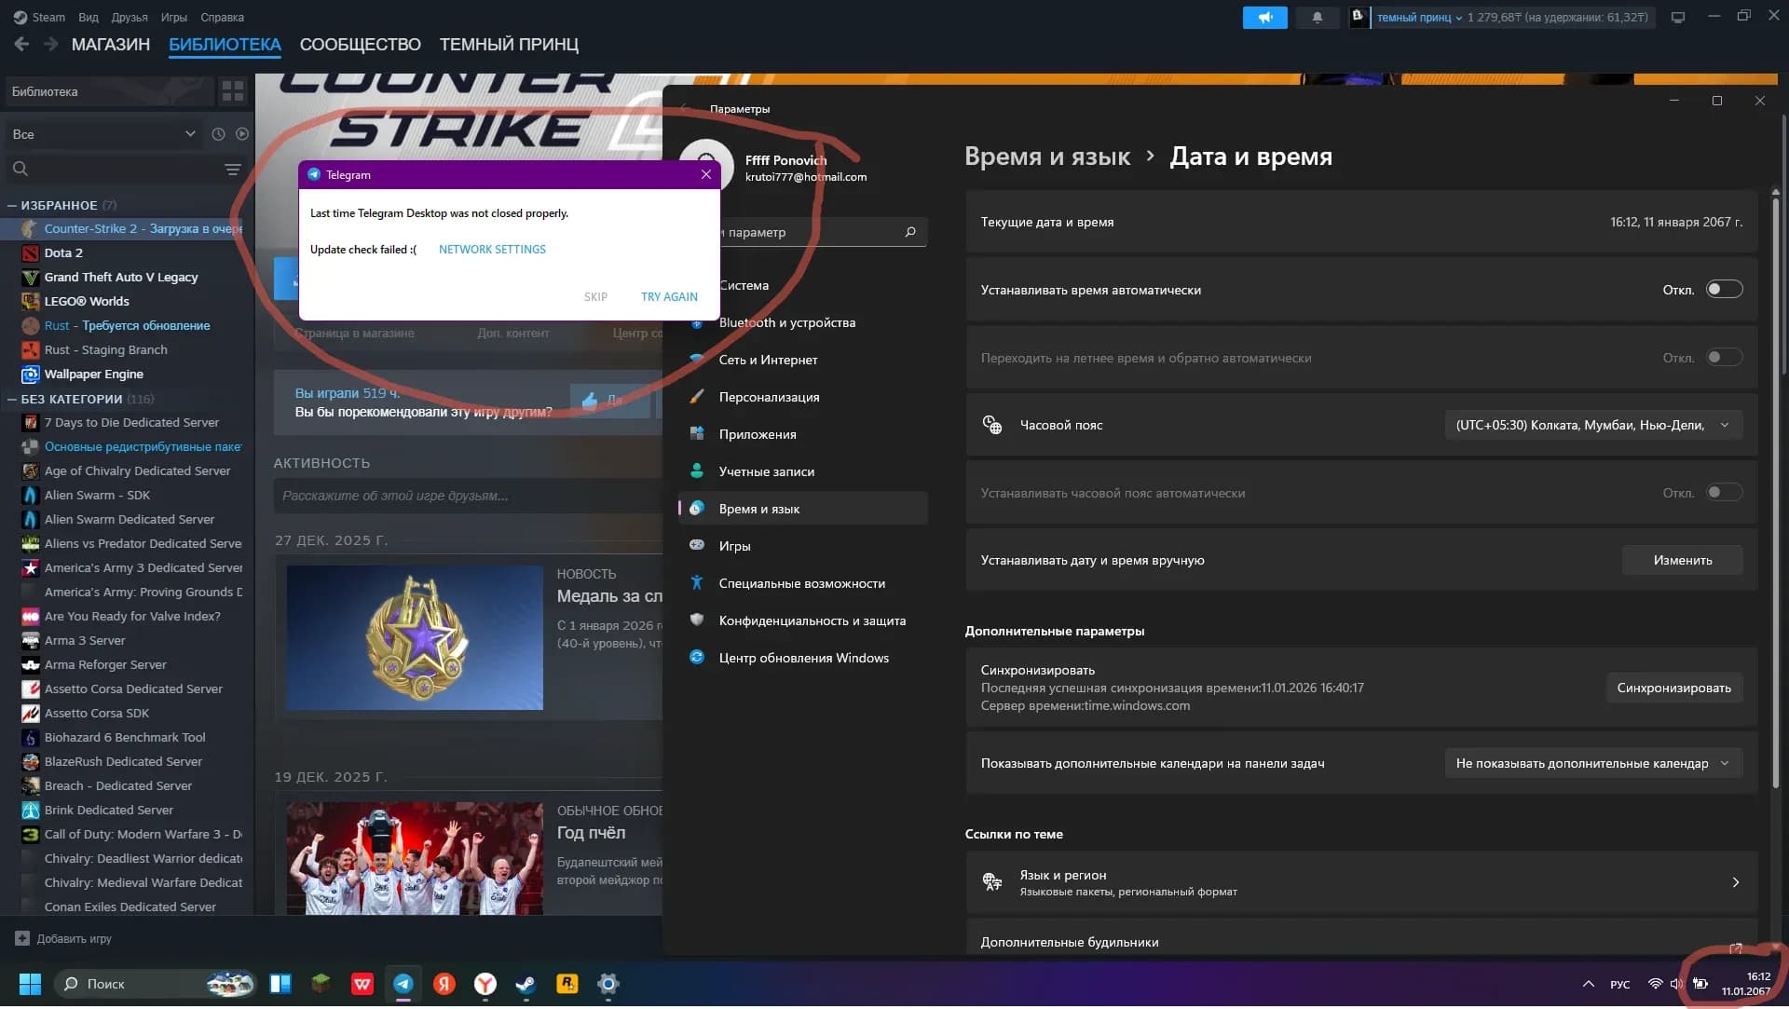Image resolution: width=1789 pixels, height=1009 pixels.
Task: Click the Steam forward navigation arrow
Action: pos(50,44)
